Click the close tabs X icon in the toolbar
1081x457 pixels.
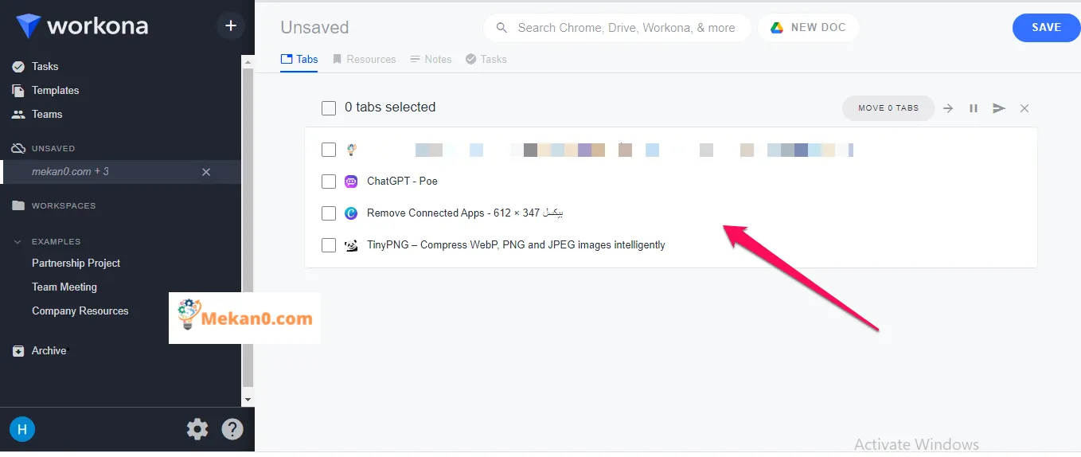[1024, 108]
